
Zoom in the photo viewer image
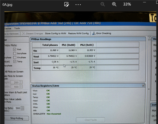tap(114, 4)
